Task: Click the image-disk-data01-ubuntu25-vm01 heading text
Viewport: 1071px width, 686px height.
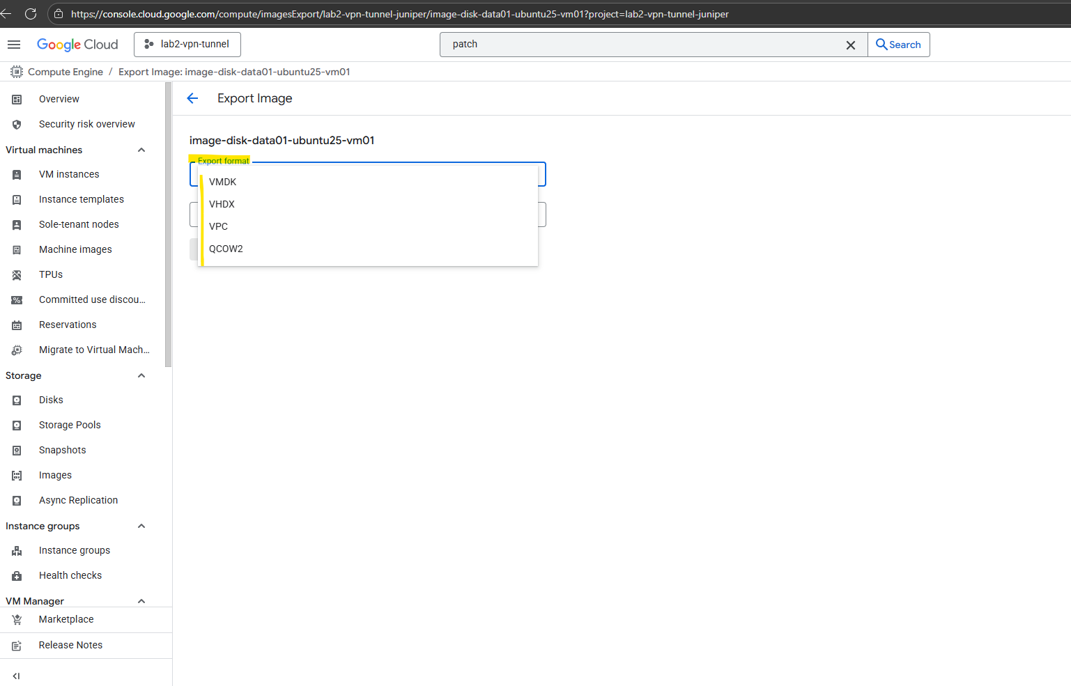Action: pyautogui.click(x=282, y=140)
